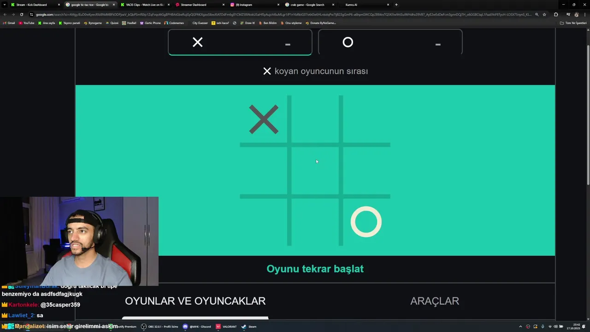Place a mark in the bottom-left cell
The image size is (590, 332).
(264, 222)
